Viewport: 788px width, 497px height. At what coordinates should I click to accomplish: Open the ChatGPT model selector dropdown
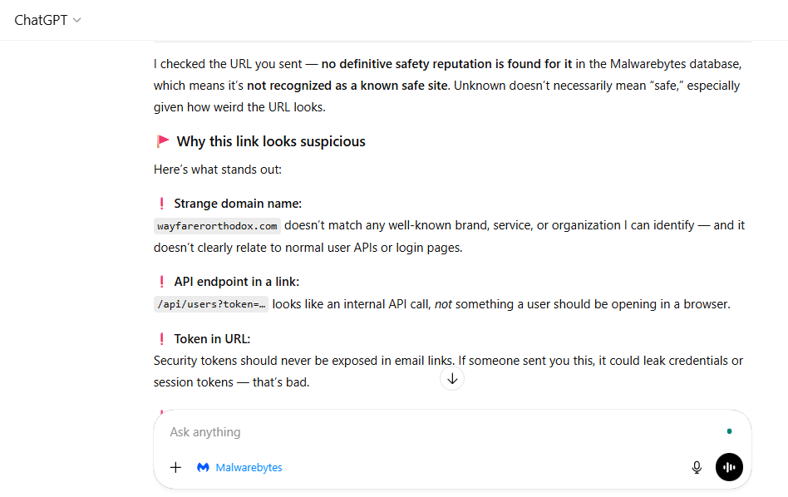[47, 20]
